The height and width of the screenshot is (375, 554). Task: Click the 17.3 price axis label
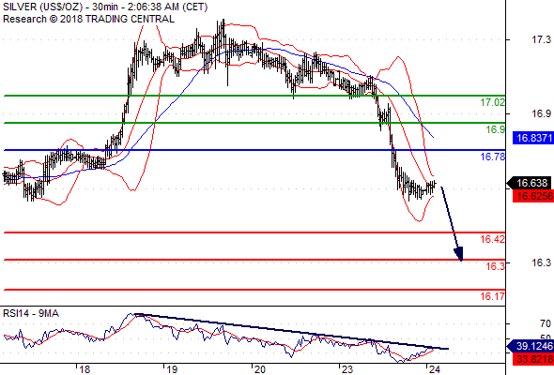tap(541, 39)
